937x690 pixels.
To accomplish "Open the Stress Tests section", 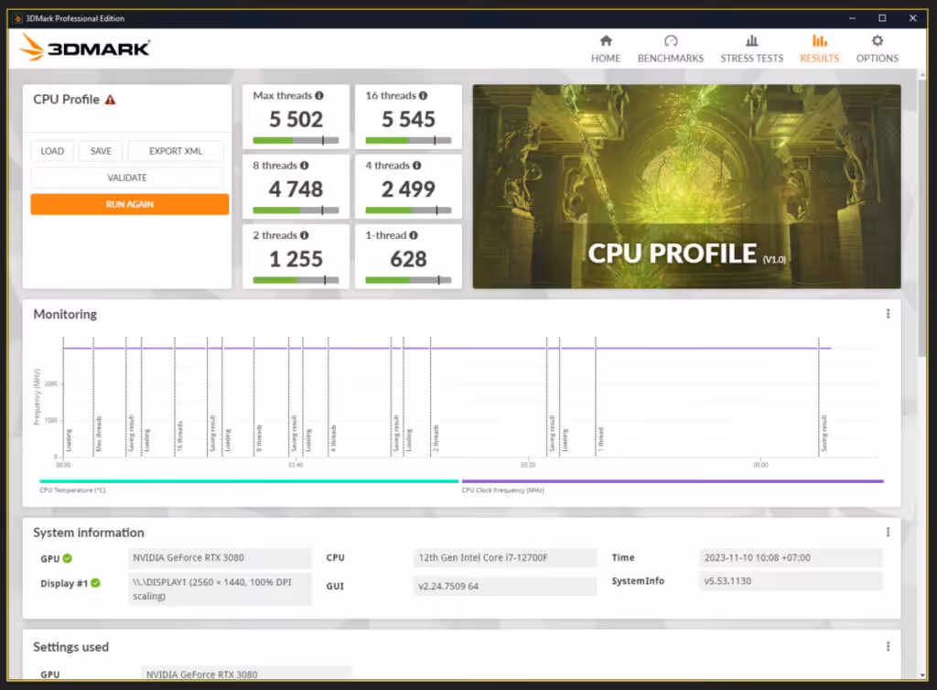I will click(752, 49).
